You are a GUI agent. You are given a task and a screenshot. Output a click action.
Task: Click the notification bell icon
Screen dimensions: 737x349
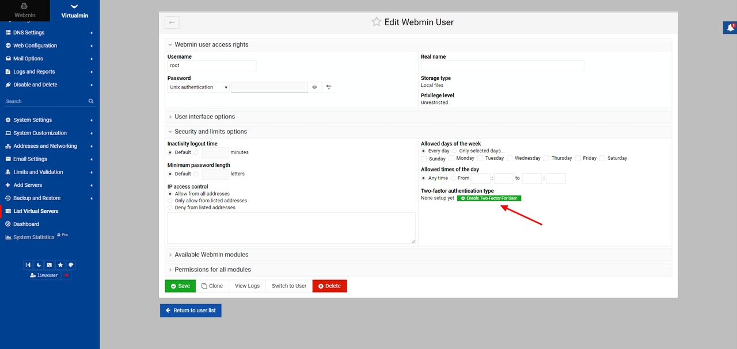coord(730,28)
